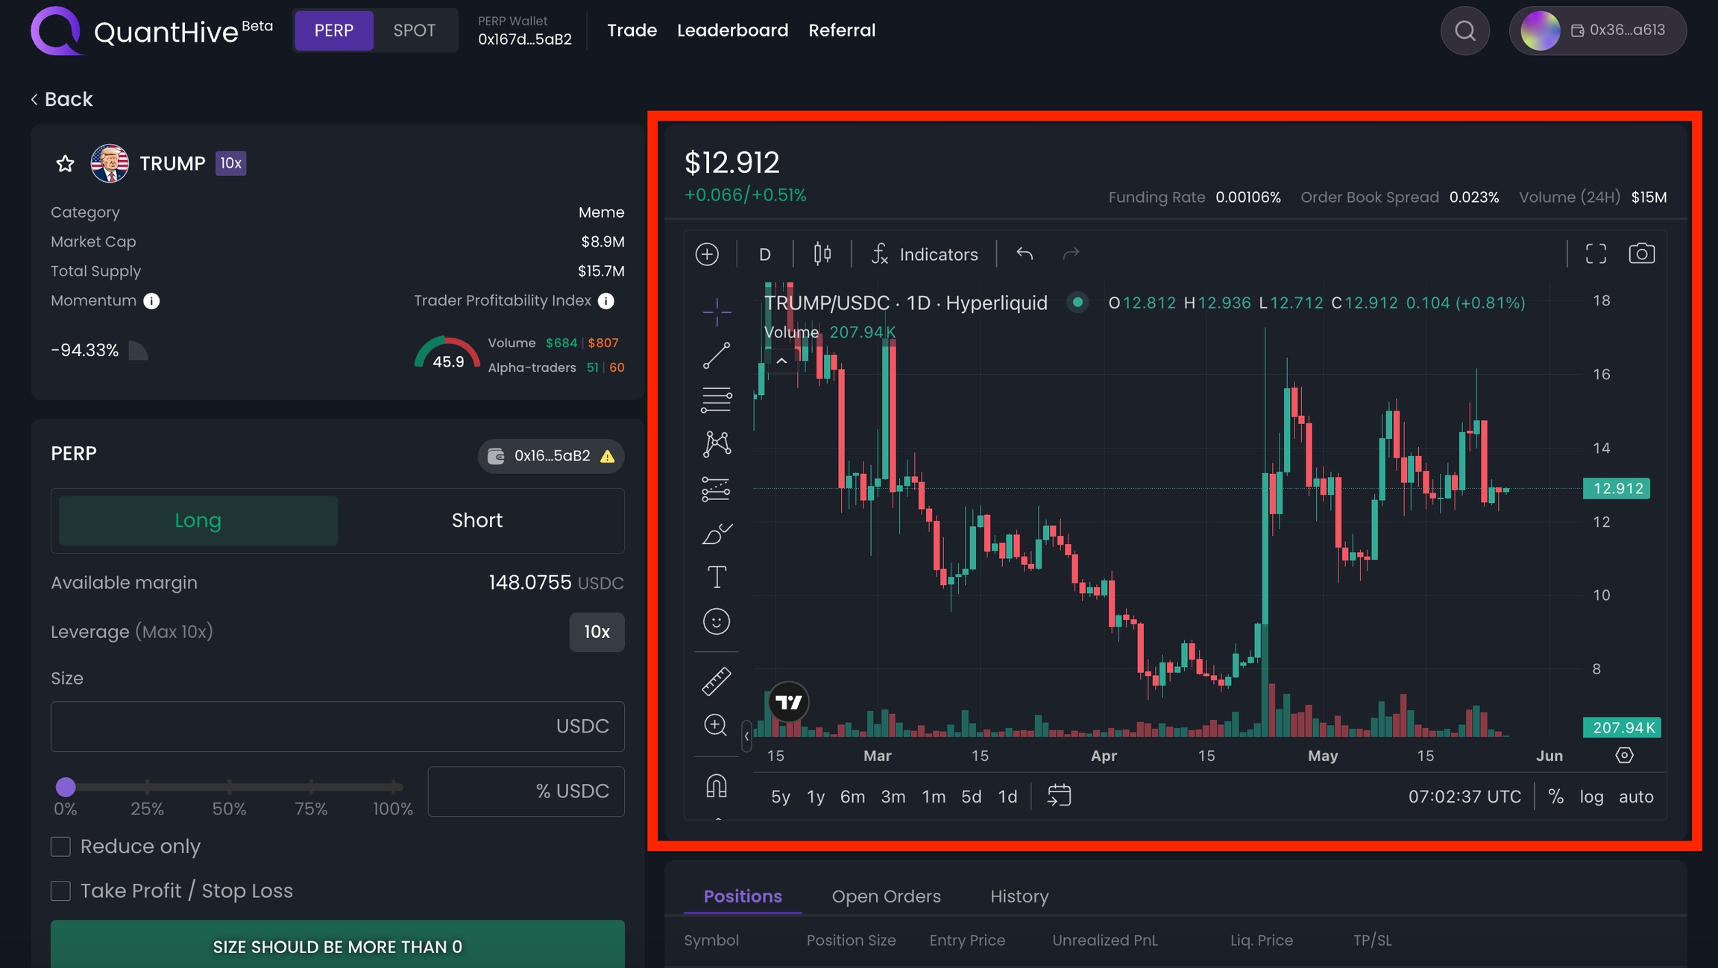Go to the Leaderboard page
Viewport: 1718px width, 968px height.
click(732, 31)
